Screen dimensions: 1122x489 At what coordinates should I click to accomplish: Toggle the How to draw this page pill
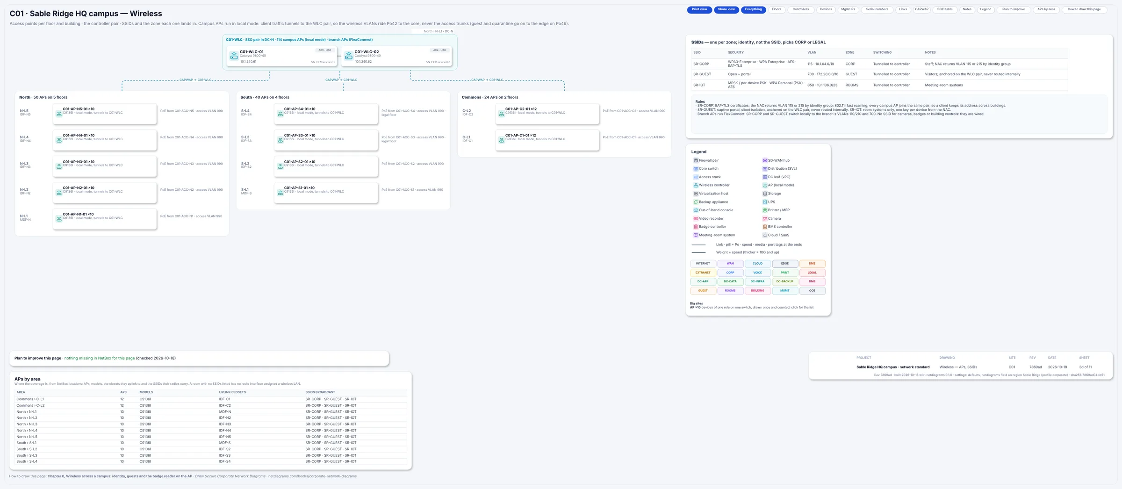pyautogui.click(x=1084, y=9)
